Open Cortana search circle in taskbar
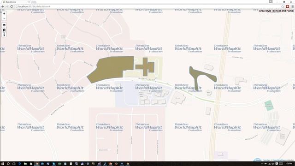This screenshot has height=166, width=295. click(x=8, y=164)
